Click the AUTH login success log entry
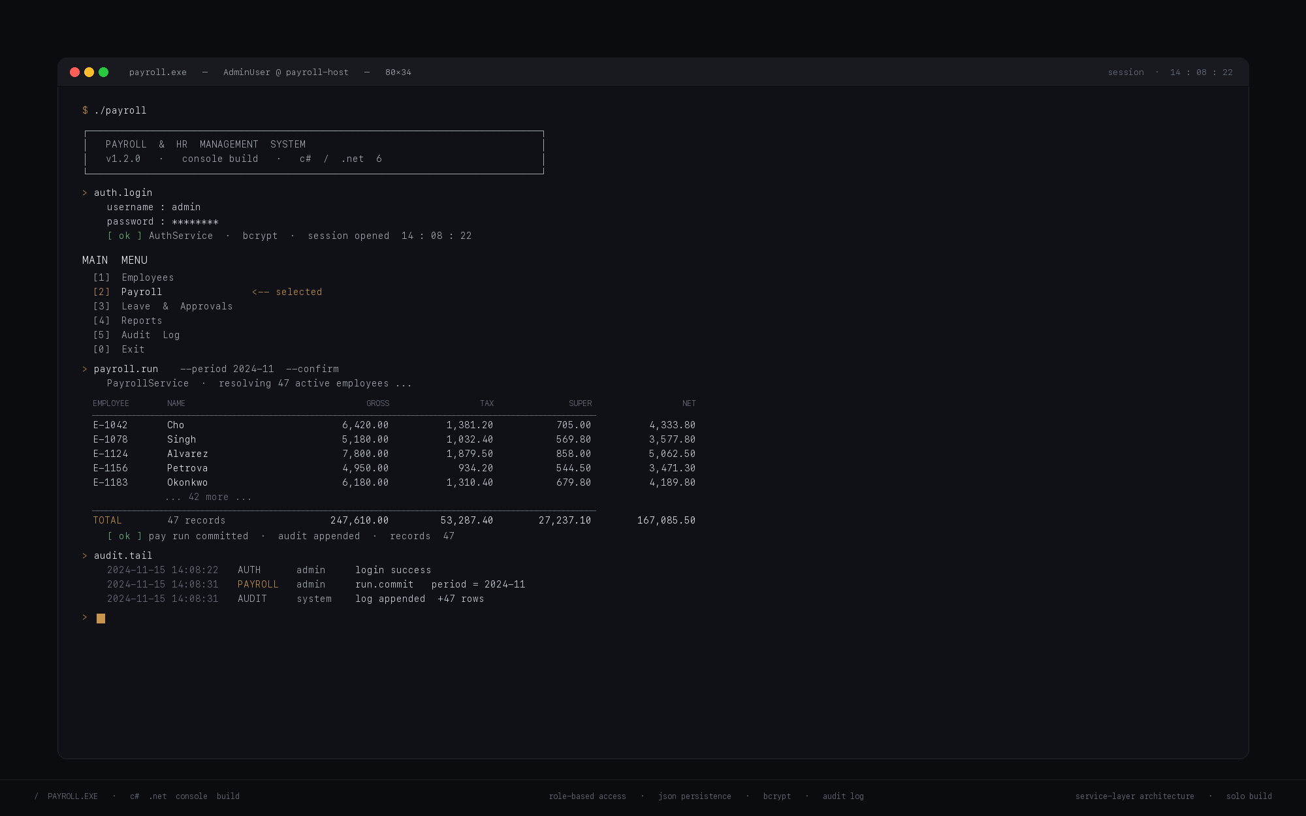The width and height of the screenshot is (1306, 816). click(269, 570)
